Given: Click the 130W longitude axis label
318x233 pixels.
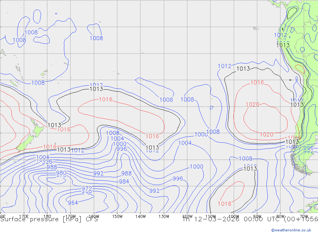Looking at the screenshot, I should pyautogui.click(x=164, y=216).
